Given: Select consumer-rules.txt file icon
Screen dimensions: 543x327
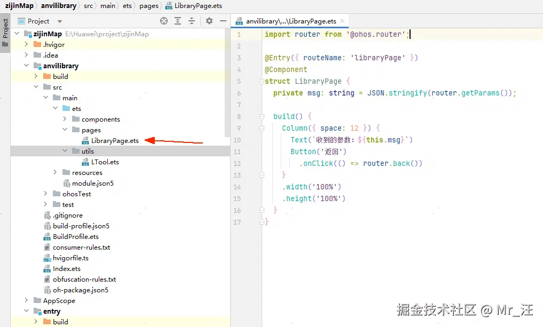Looking at the screenshot, I should (x=47, y=248).
